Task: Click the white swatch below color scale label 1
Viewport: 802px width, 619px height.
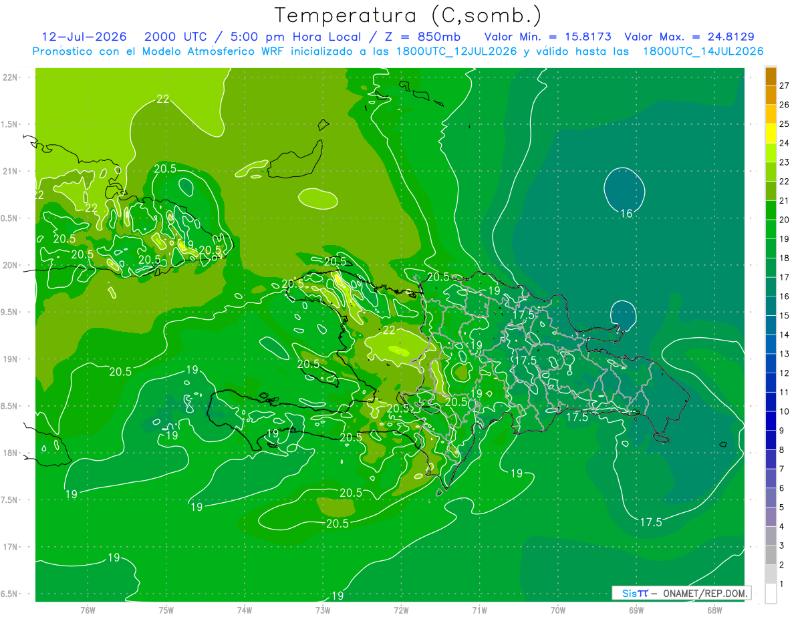Action: pyautogui.click(x=771, y=594)
